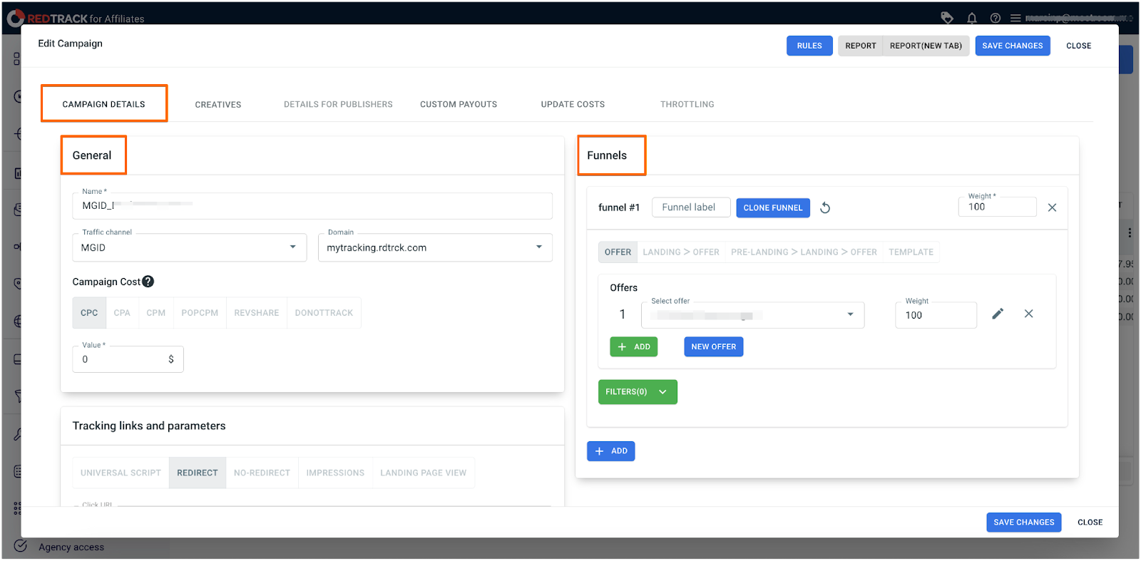
Task: Open the Custom Payouts tab
Action: [x=458, y=105]
